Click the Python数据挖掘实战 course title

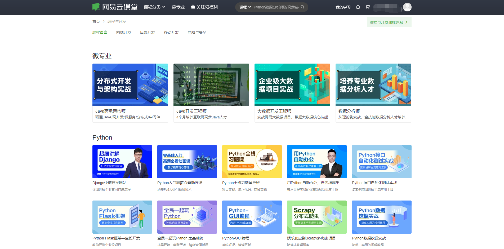click(x=369, y=238)
